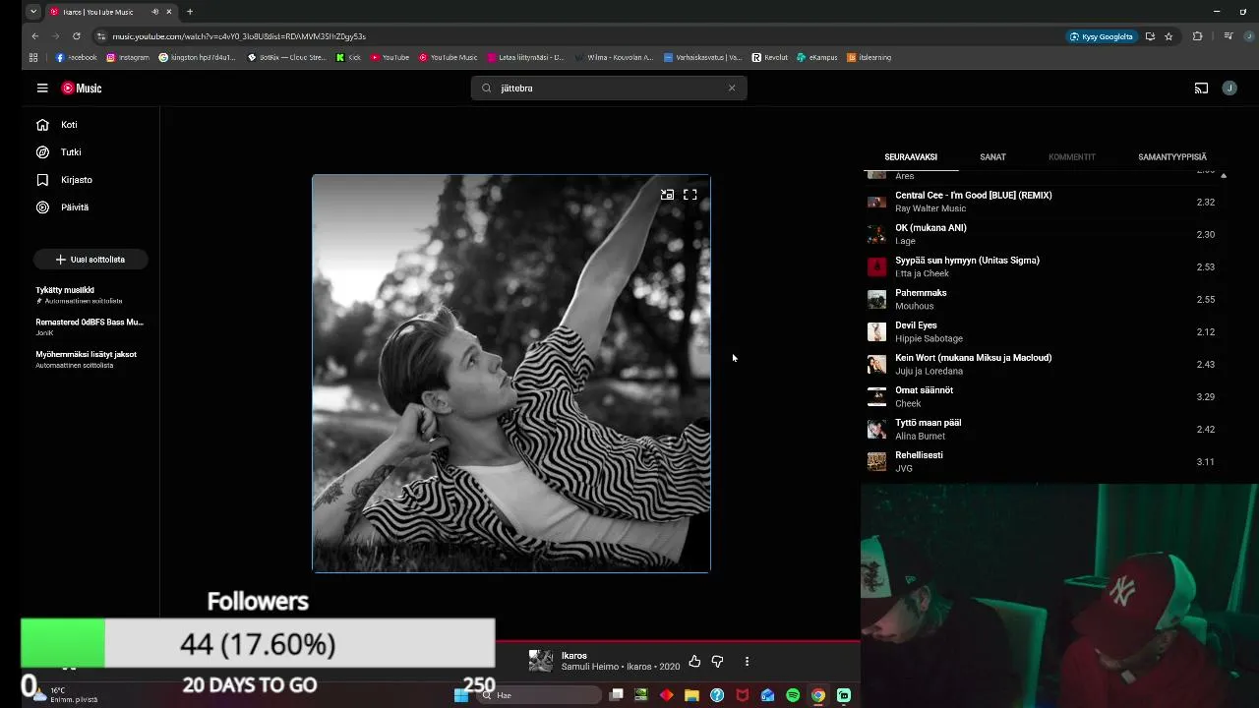Open the tab search dropdown

[x=33, y=12]
